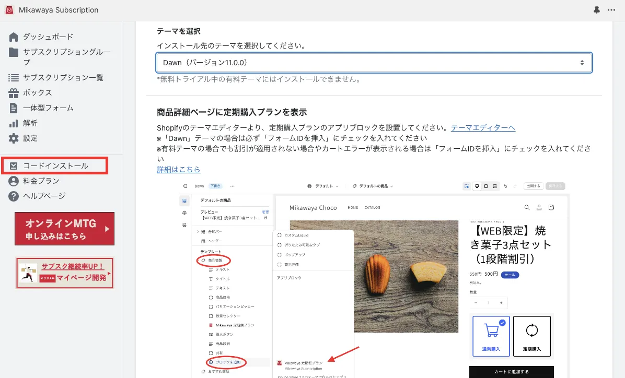Click the note about 無料トライアル中の有料テーマ
Image resolution: width=625 pixels, height=378 pixels.
tap(259, 79)
